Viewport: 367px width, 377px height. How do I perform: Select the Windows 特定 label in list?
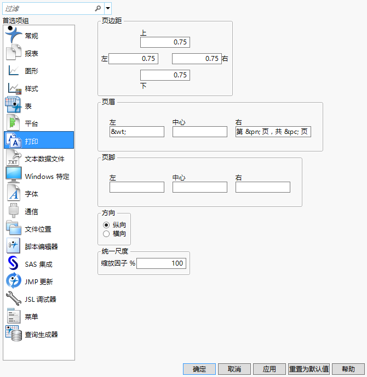pyautogui.click(x=47, y=177)
